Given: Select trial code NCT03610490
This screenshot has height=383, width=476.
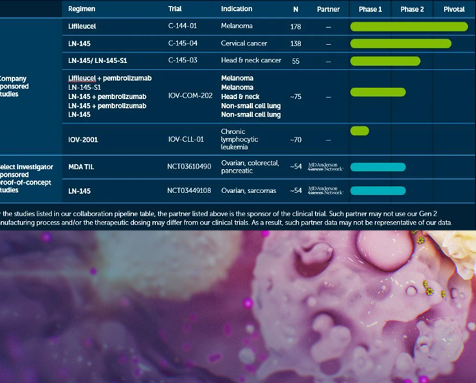Looking at the screenshot, I should point(189,167).
